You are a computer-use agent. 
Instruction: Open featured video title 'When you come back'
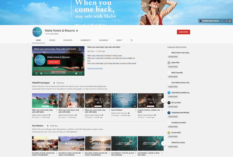(104, 47)
